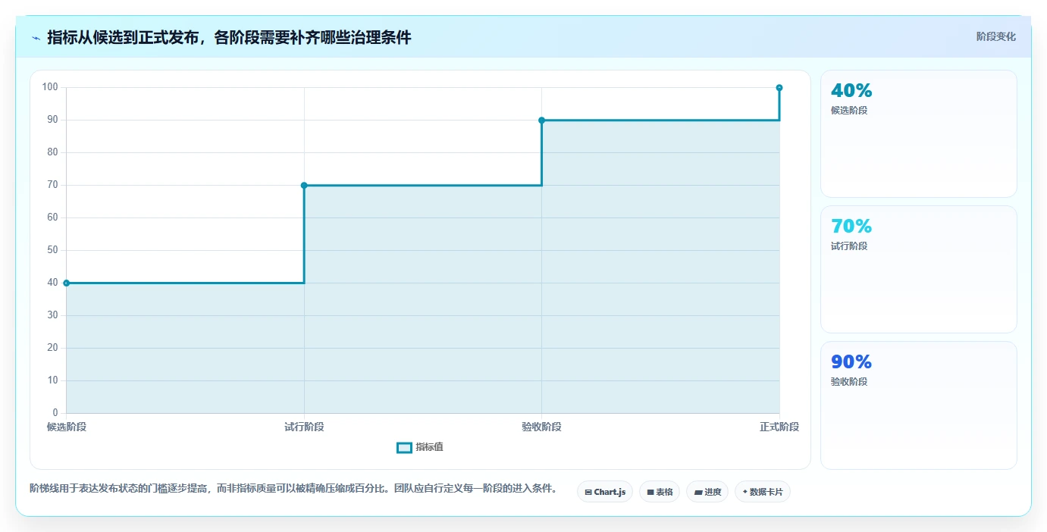
Task: Open the 70% 试行阶段 card
Action: pyautogui.click(x=918, y=269)
